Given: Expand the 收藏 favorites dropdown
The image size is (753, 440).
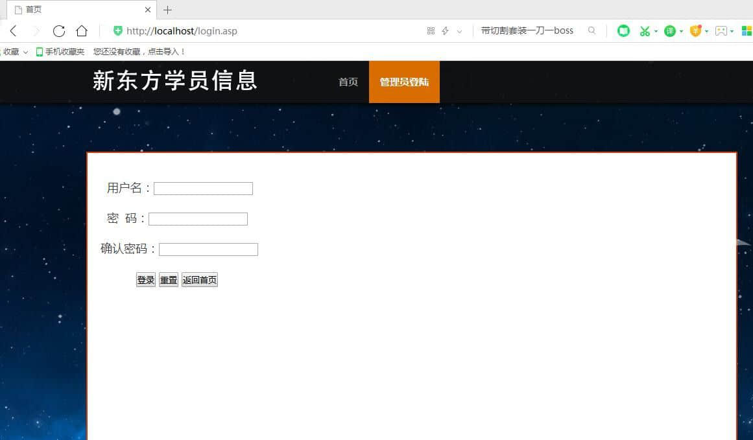Looking at the screenshot, I should tap(15, 52).
